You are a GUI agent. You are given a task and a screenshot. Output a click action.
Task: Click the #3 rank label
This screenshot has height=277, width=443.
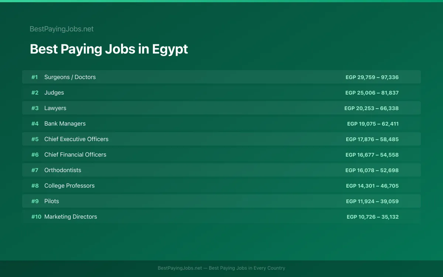tap(35, 108)
